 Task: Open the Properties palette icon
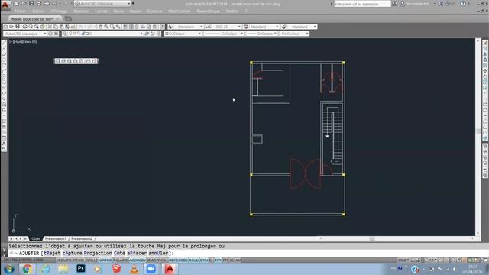(125, 27)
